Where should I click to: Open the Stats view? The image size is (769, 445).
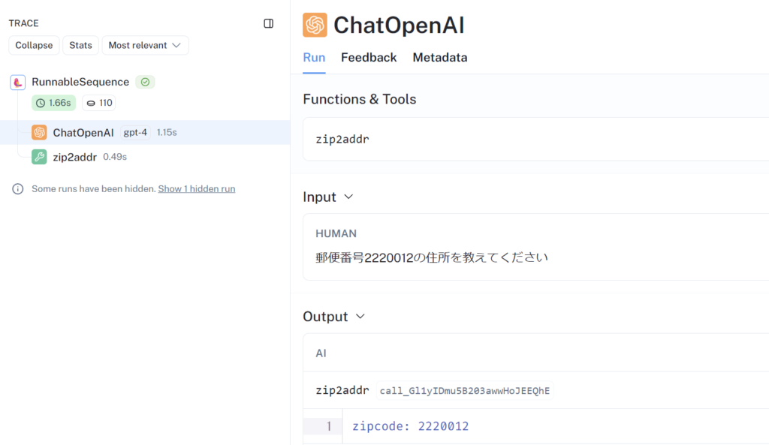tap(80, 45)
